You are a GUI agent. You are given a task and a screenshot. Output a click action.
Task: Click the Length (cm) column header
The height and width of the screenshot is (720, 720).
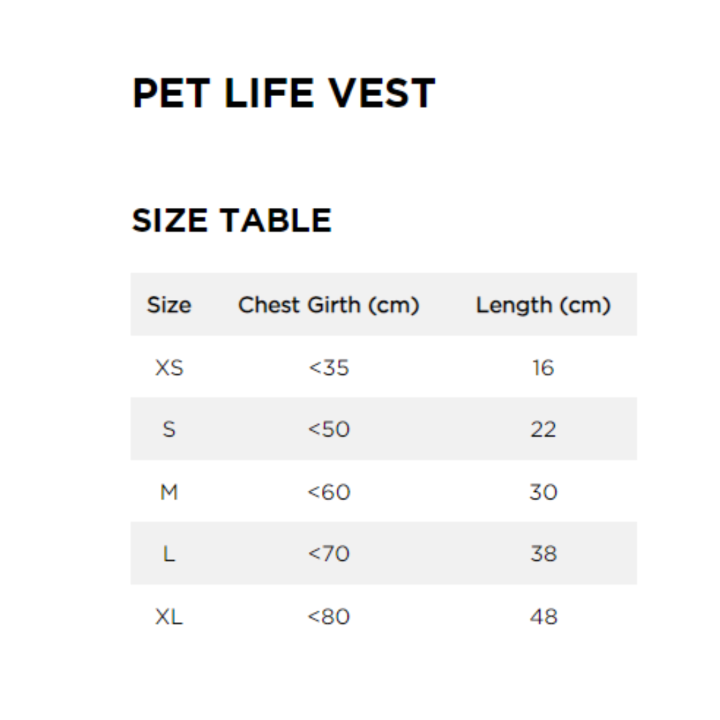point(543,305)
